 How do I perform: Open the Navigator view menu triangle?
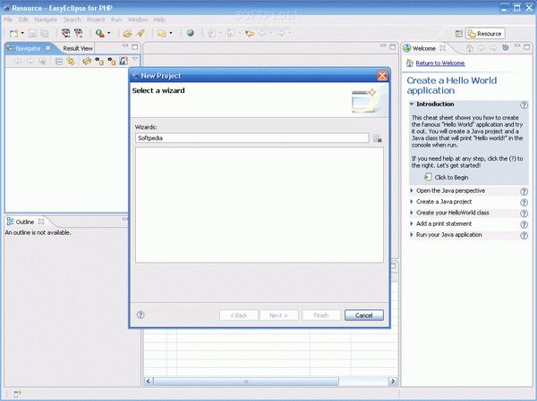[x=135, y=60]
